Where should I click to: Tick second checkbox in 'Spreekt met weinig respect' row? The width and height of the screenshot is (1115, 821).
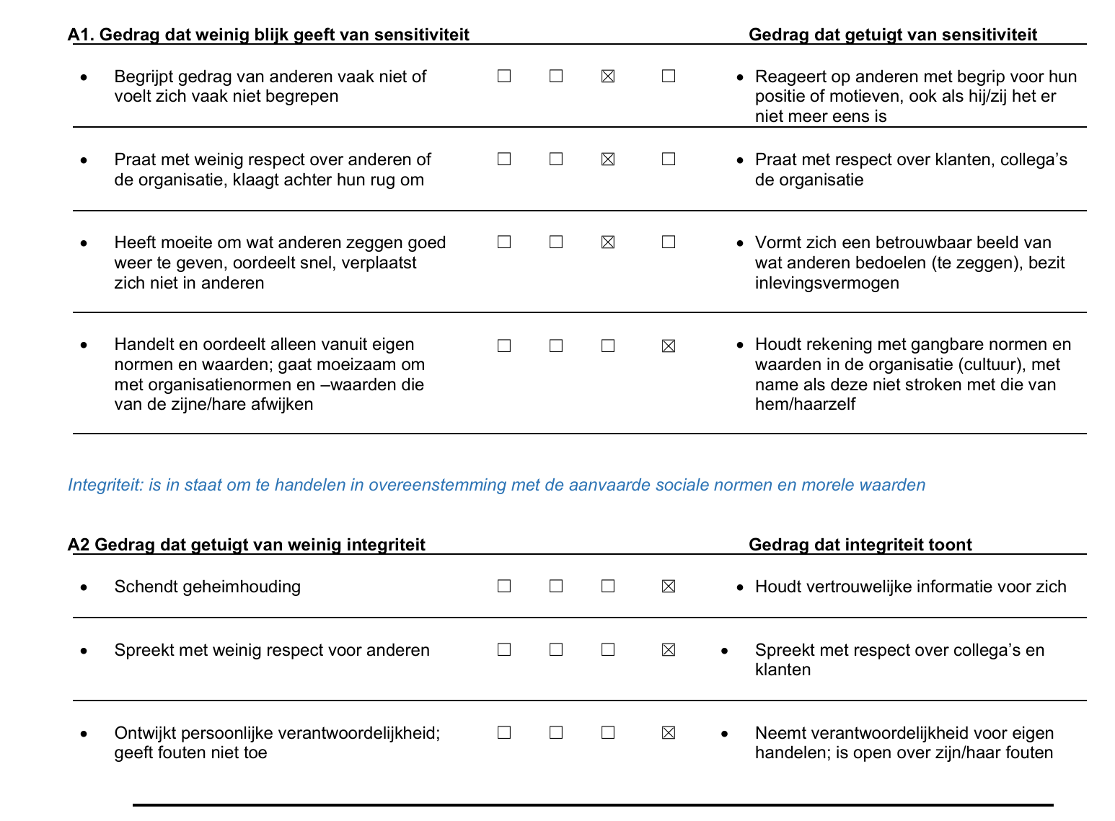556,649
